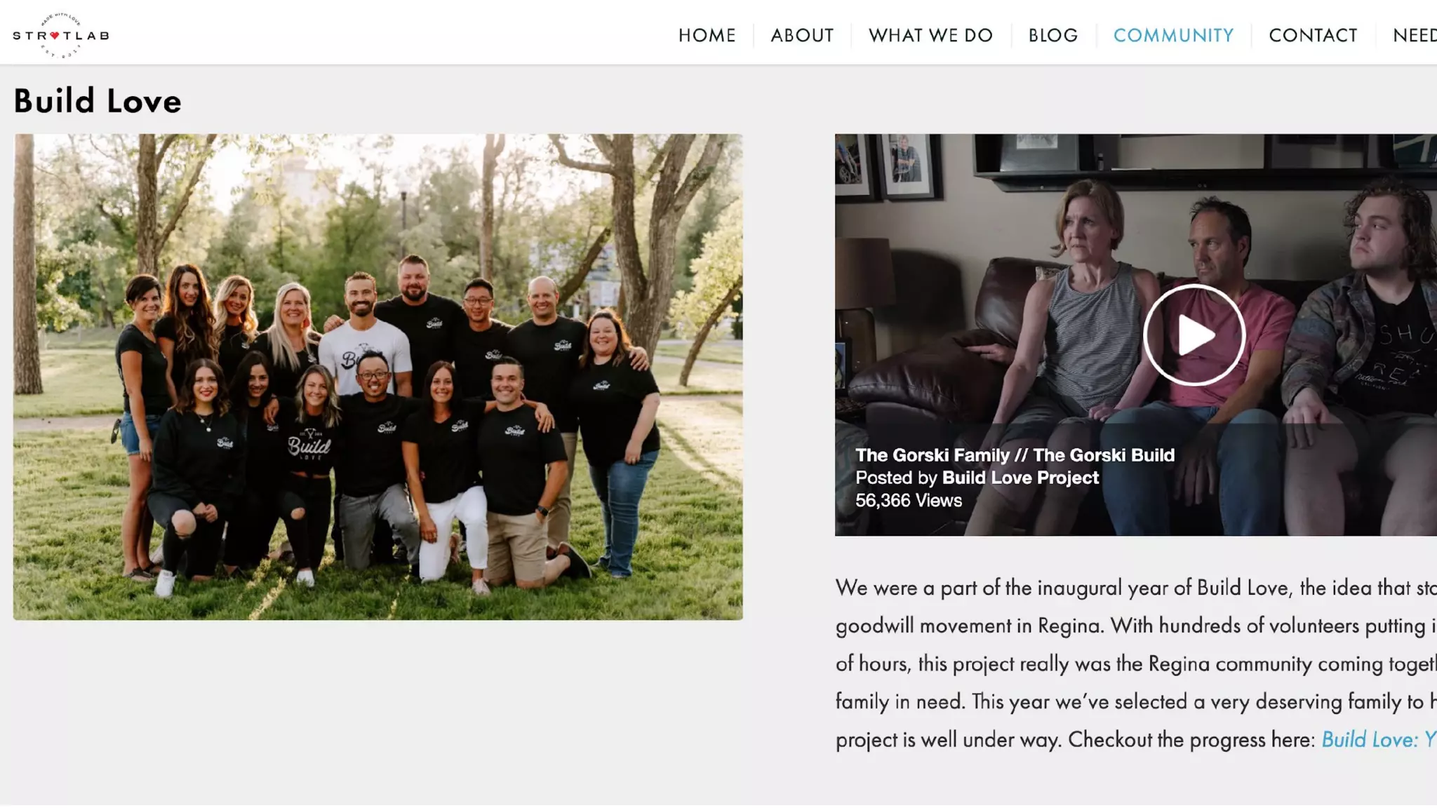Click the Build Love page heading

pyautogui.click(x=98, y=101)
